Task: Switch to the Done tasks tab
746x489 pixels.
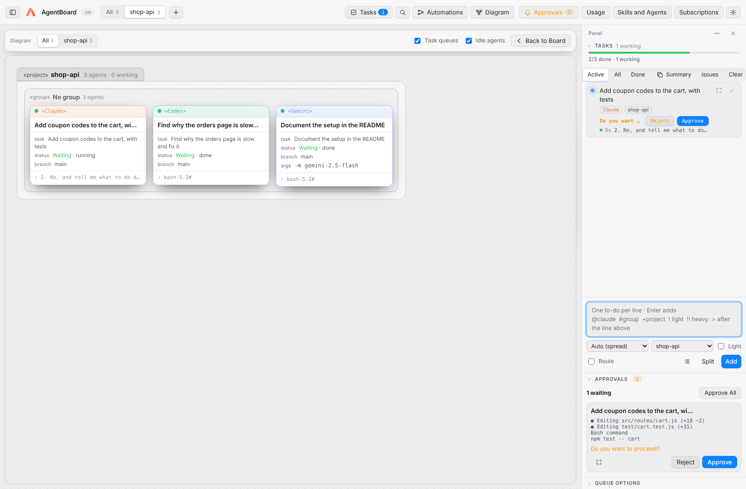Action: [638, 75]
